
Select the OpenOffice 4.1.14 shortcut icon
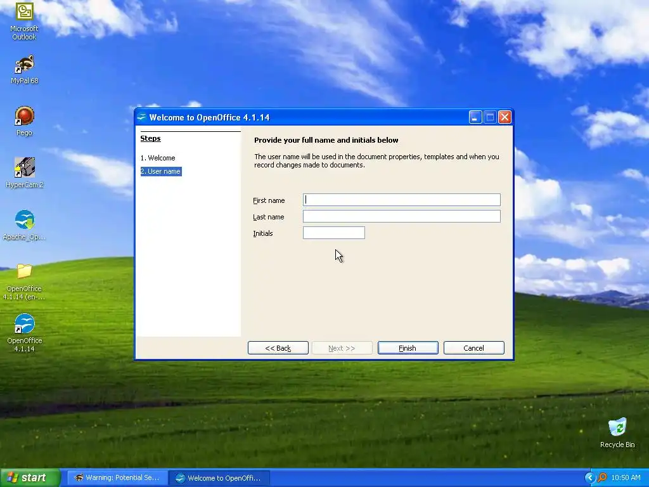pyautogui.click(x=24, y=333)
